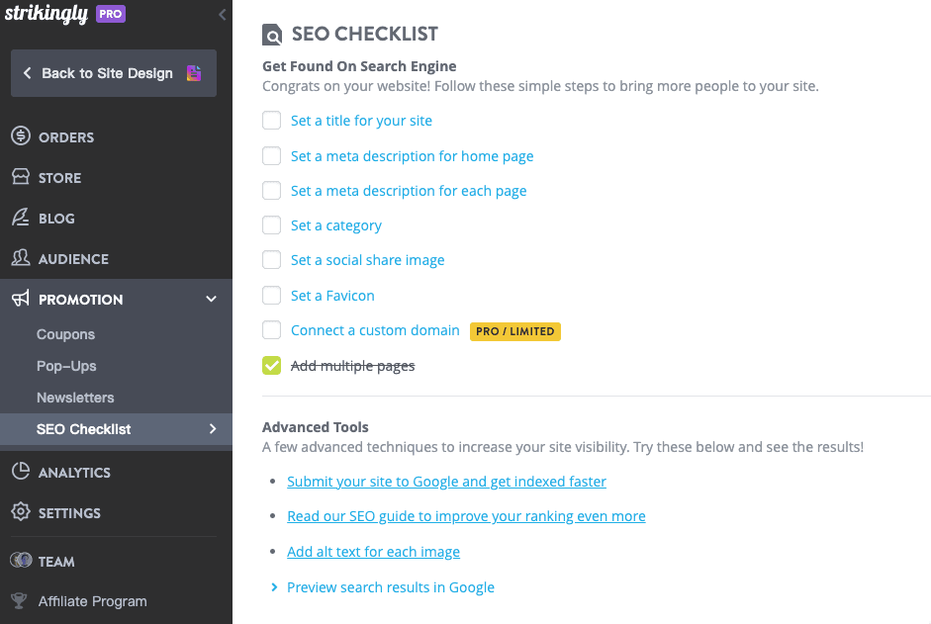The width and height of the screenshot is (931, 624).
Task: Click the Analytics pie chart icon
Action: [x=21, y=473]
